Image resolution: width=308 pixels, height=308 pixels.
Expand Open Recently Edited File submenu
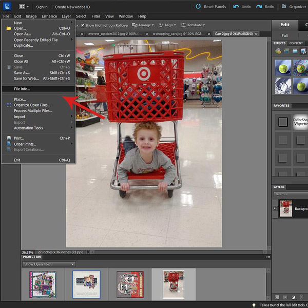click(72, 40)
